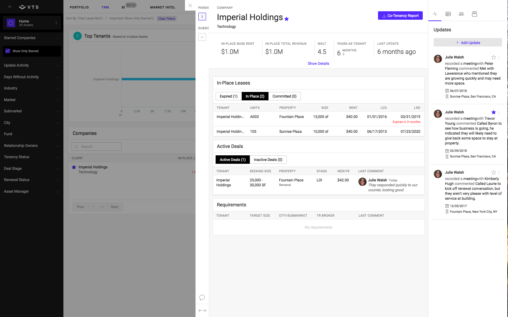Click the VTS logo
This screenshot has width=508, height=317.
[x=29, y=7]
